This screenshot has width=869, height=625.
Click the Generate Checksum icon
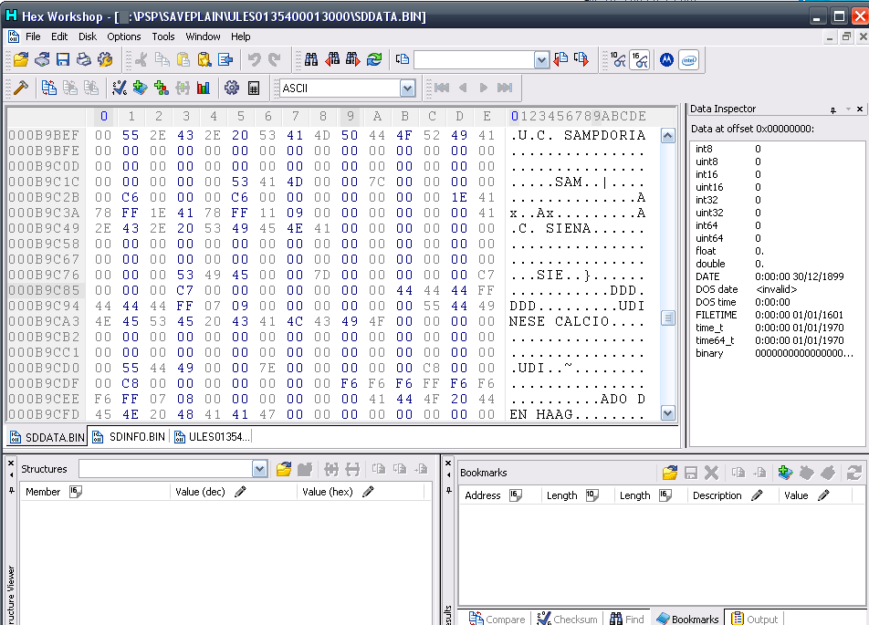tap(120, 88)
